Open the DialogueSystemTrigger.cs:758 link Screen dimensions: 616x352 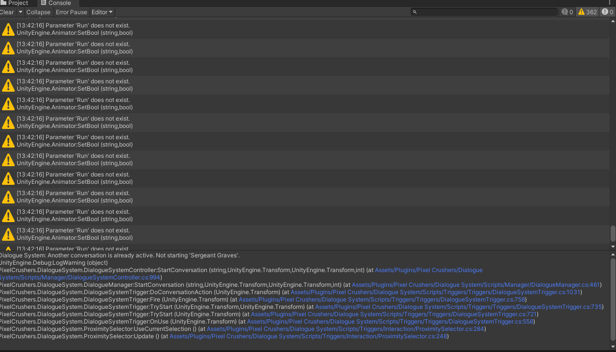[382, 300]
